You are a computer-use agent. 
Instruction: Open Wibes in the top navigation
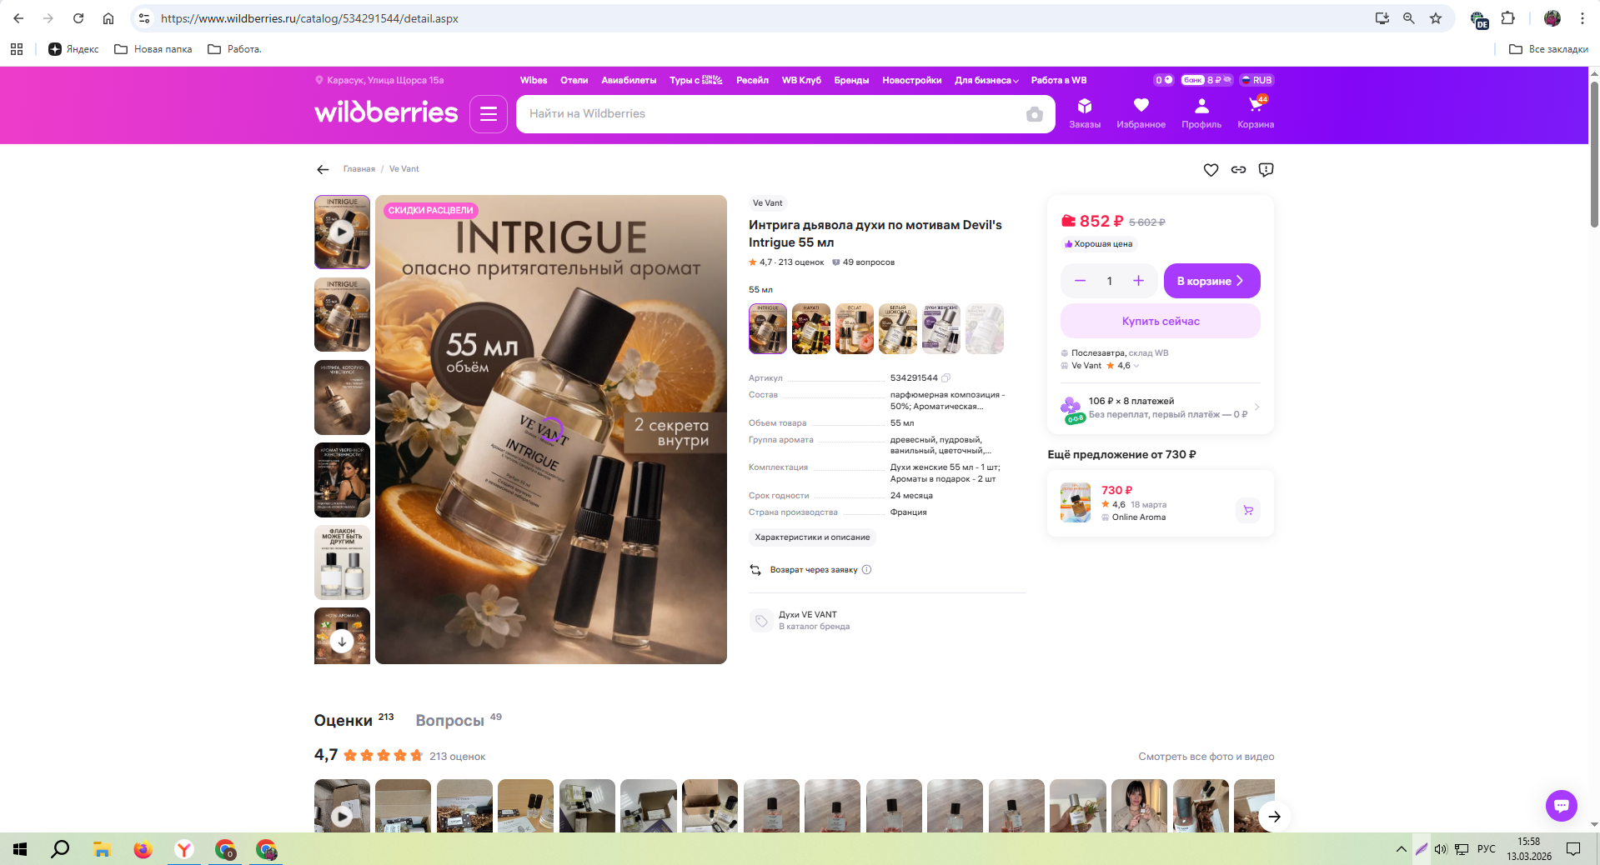pyautogui.click(x=534, y=80)
